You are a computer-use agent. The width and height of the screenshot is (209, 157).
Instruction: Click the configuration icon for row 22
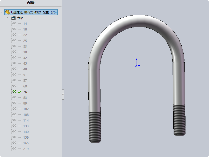point(13,35)
